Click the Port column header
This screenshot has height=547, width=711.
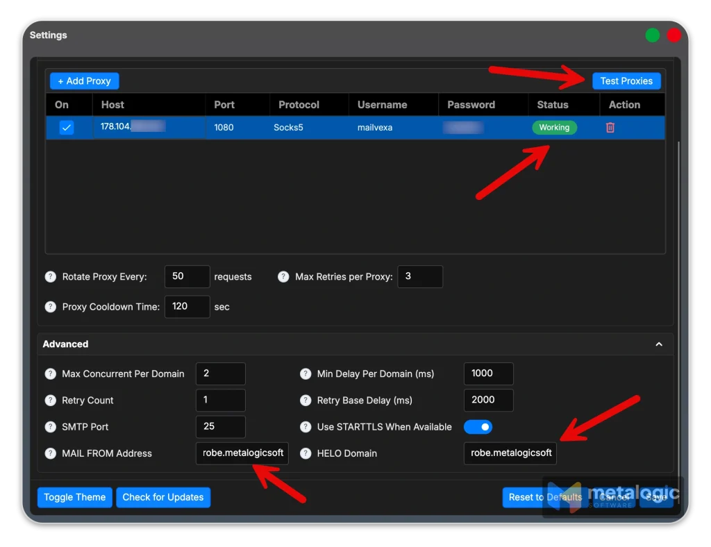pyautogui.click(x=237, y=105)
